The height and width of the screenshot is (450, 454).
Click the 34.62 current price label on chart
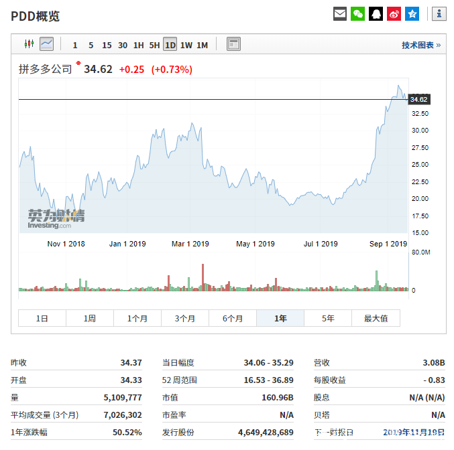(x=418, y=100)
